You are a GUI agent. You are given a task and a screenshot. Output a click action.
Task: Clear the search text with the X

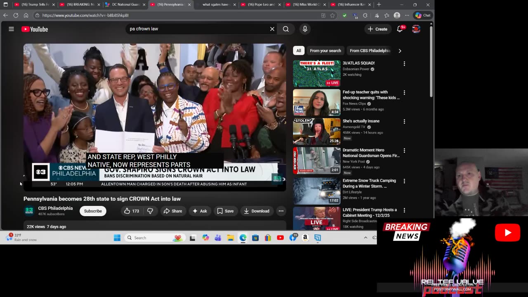click(272, 29)
